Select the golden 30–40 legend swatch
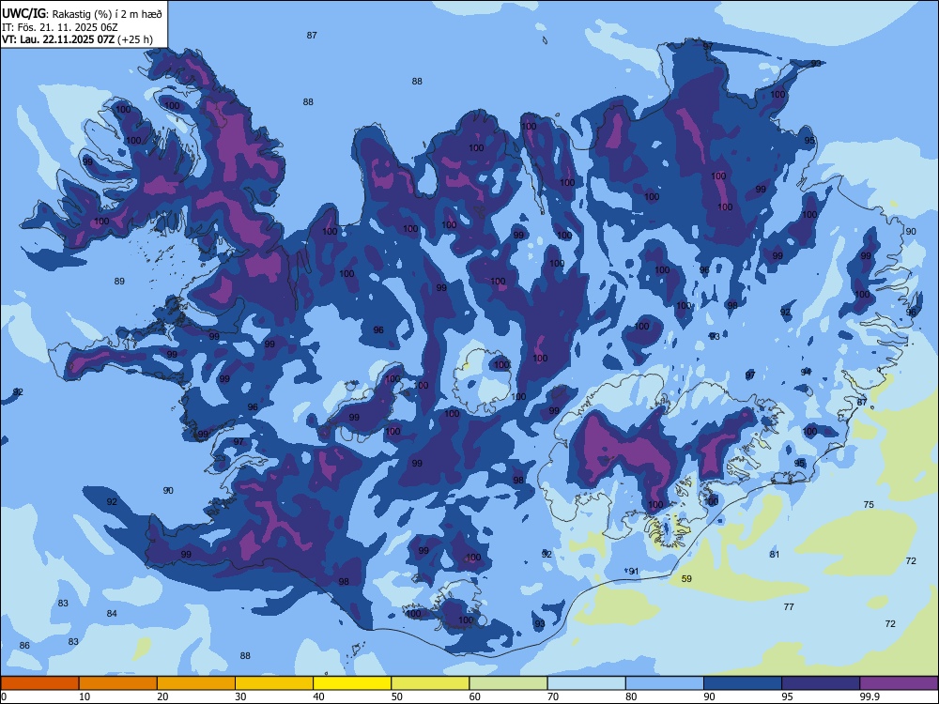 click(274, 683)
